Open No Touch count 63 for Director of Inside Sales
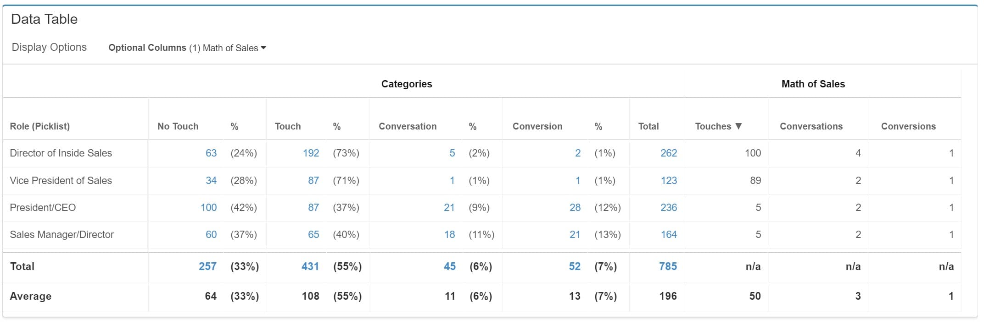The image size is (984, 324). click(x=211, y=153)
